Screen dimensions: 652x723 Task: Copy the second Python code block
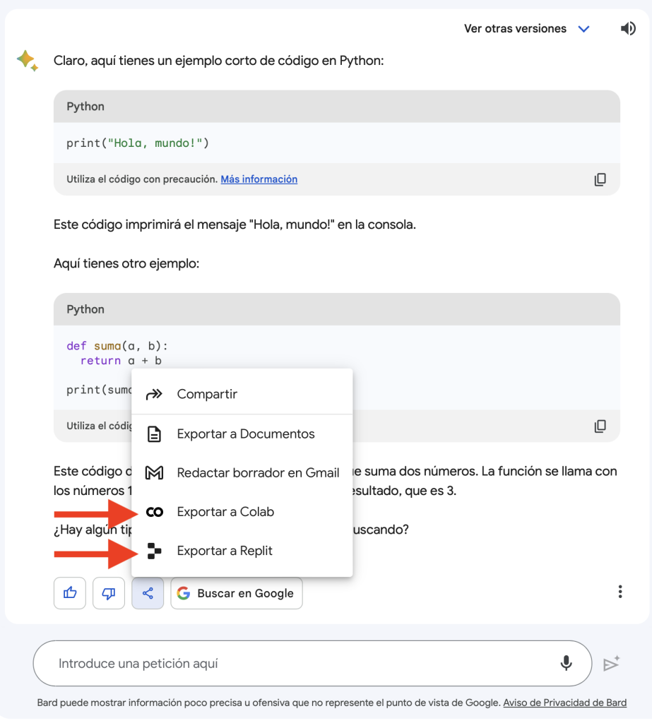[600, 426]
